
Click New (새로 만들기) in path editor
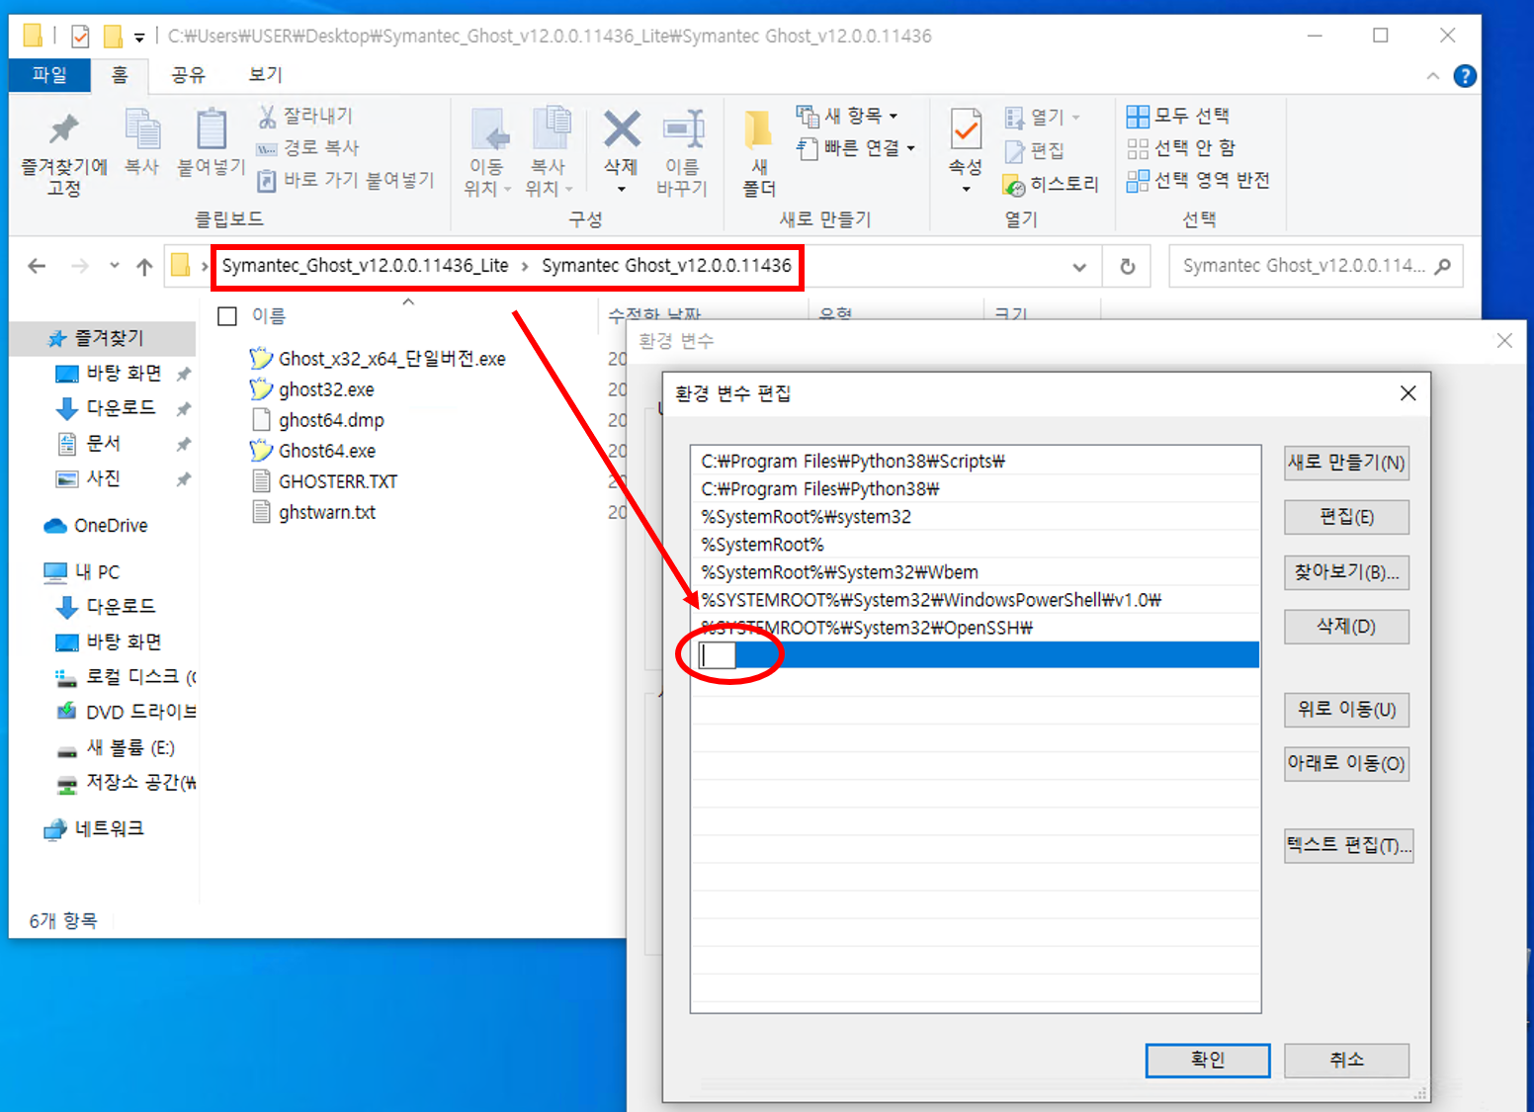coord(1346,463)
